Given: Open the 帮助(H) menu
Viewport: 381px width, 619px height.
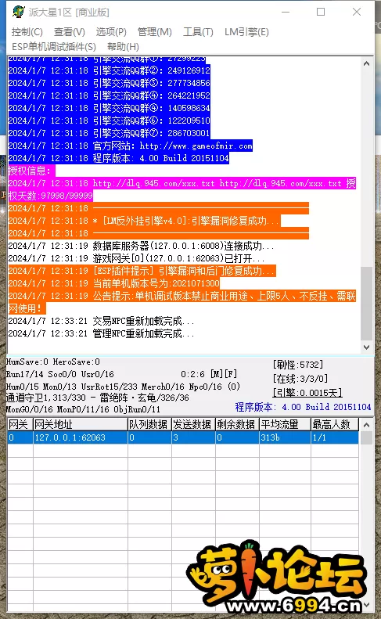Looking at the screenshot, I should coord(123,47).
